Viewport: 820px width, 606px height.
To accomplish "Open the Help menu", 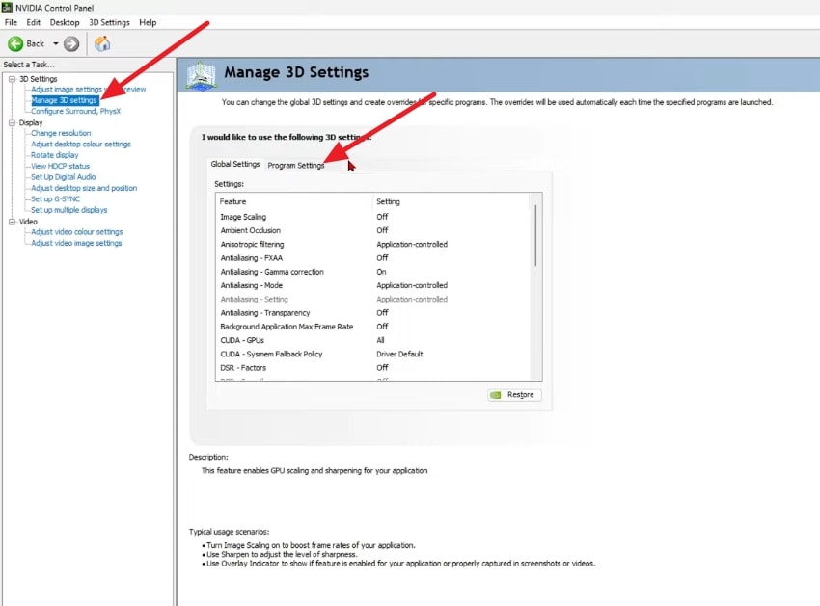I will point(148,22).
